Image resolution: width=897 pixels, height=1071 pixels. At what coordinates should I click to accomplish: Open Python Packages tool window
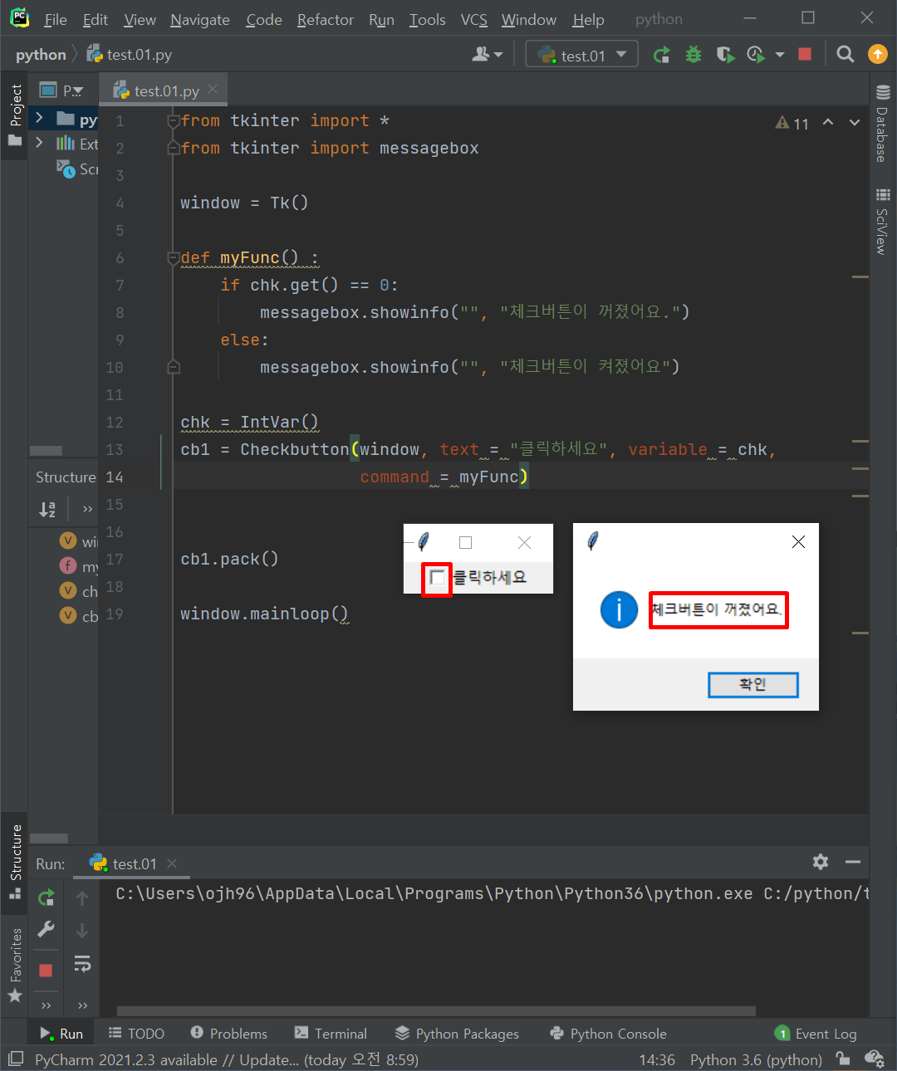pyautogui.click(x=457, y=1034)
